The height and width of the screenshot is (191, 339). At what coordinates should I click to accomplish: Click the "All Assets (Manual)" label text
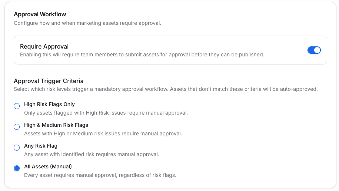pos(48,167)
